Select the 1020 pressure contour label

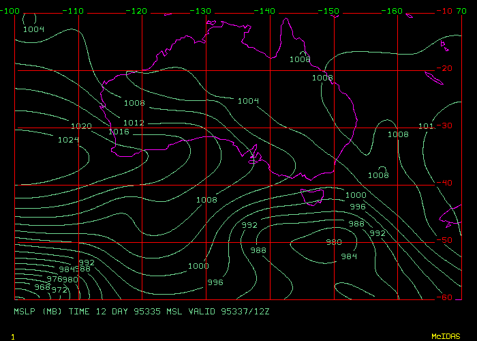click(81, 127)
